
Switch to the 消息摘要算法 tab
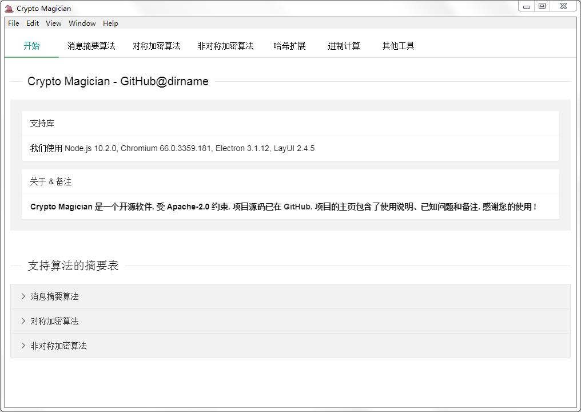(x=91, y=46)
